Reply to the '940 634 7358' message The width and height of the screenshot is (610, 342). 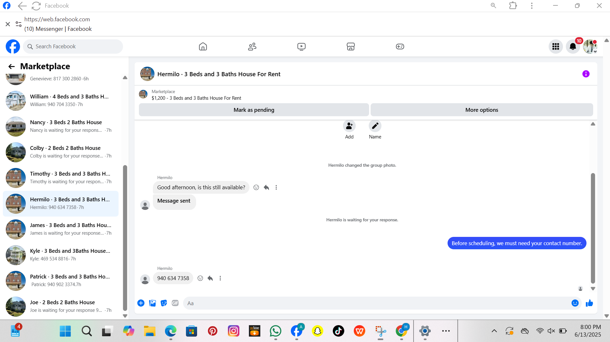coord(210,278)
